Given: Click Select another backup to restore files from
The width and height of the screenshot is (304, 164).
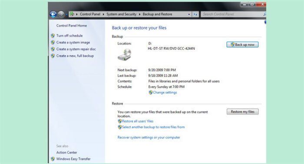Looking at the screenshot, I should coord(153,127).
